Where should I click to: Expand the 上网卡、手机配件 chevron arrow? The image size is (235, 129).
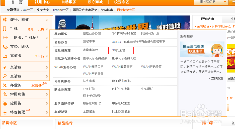(x=47, y=38)
